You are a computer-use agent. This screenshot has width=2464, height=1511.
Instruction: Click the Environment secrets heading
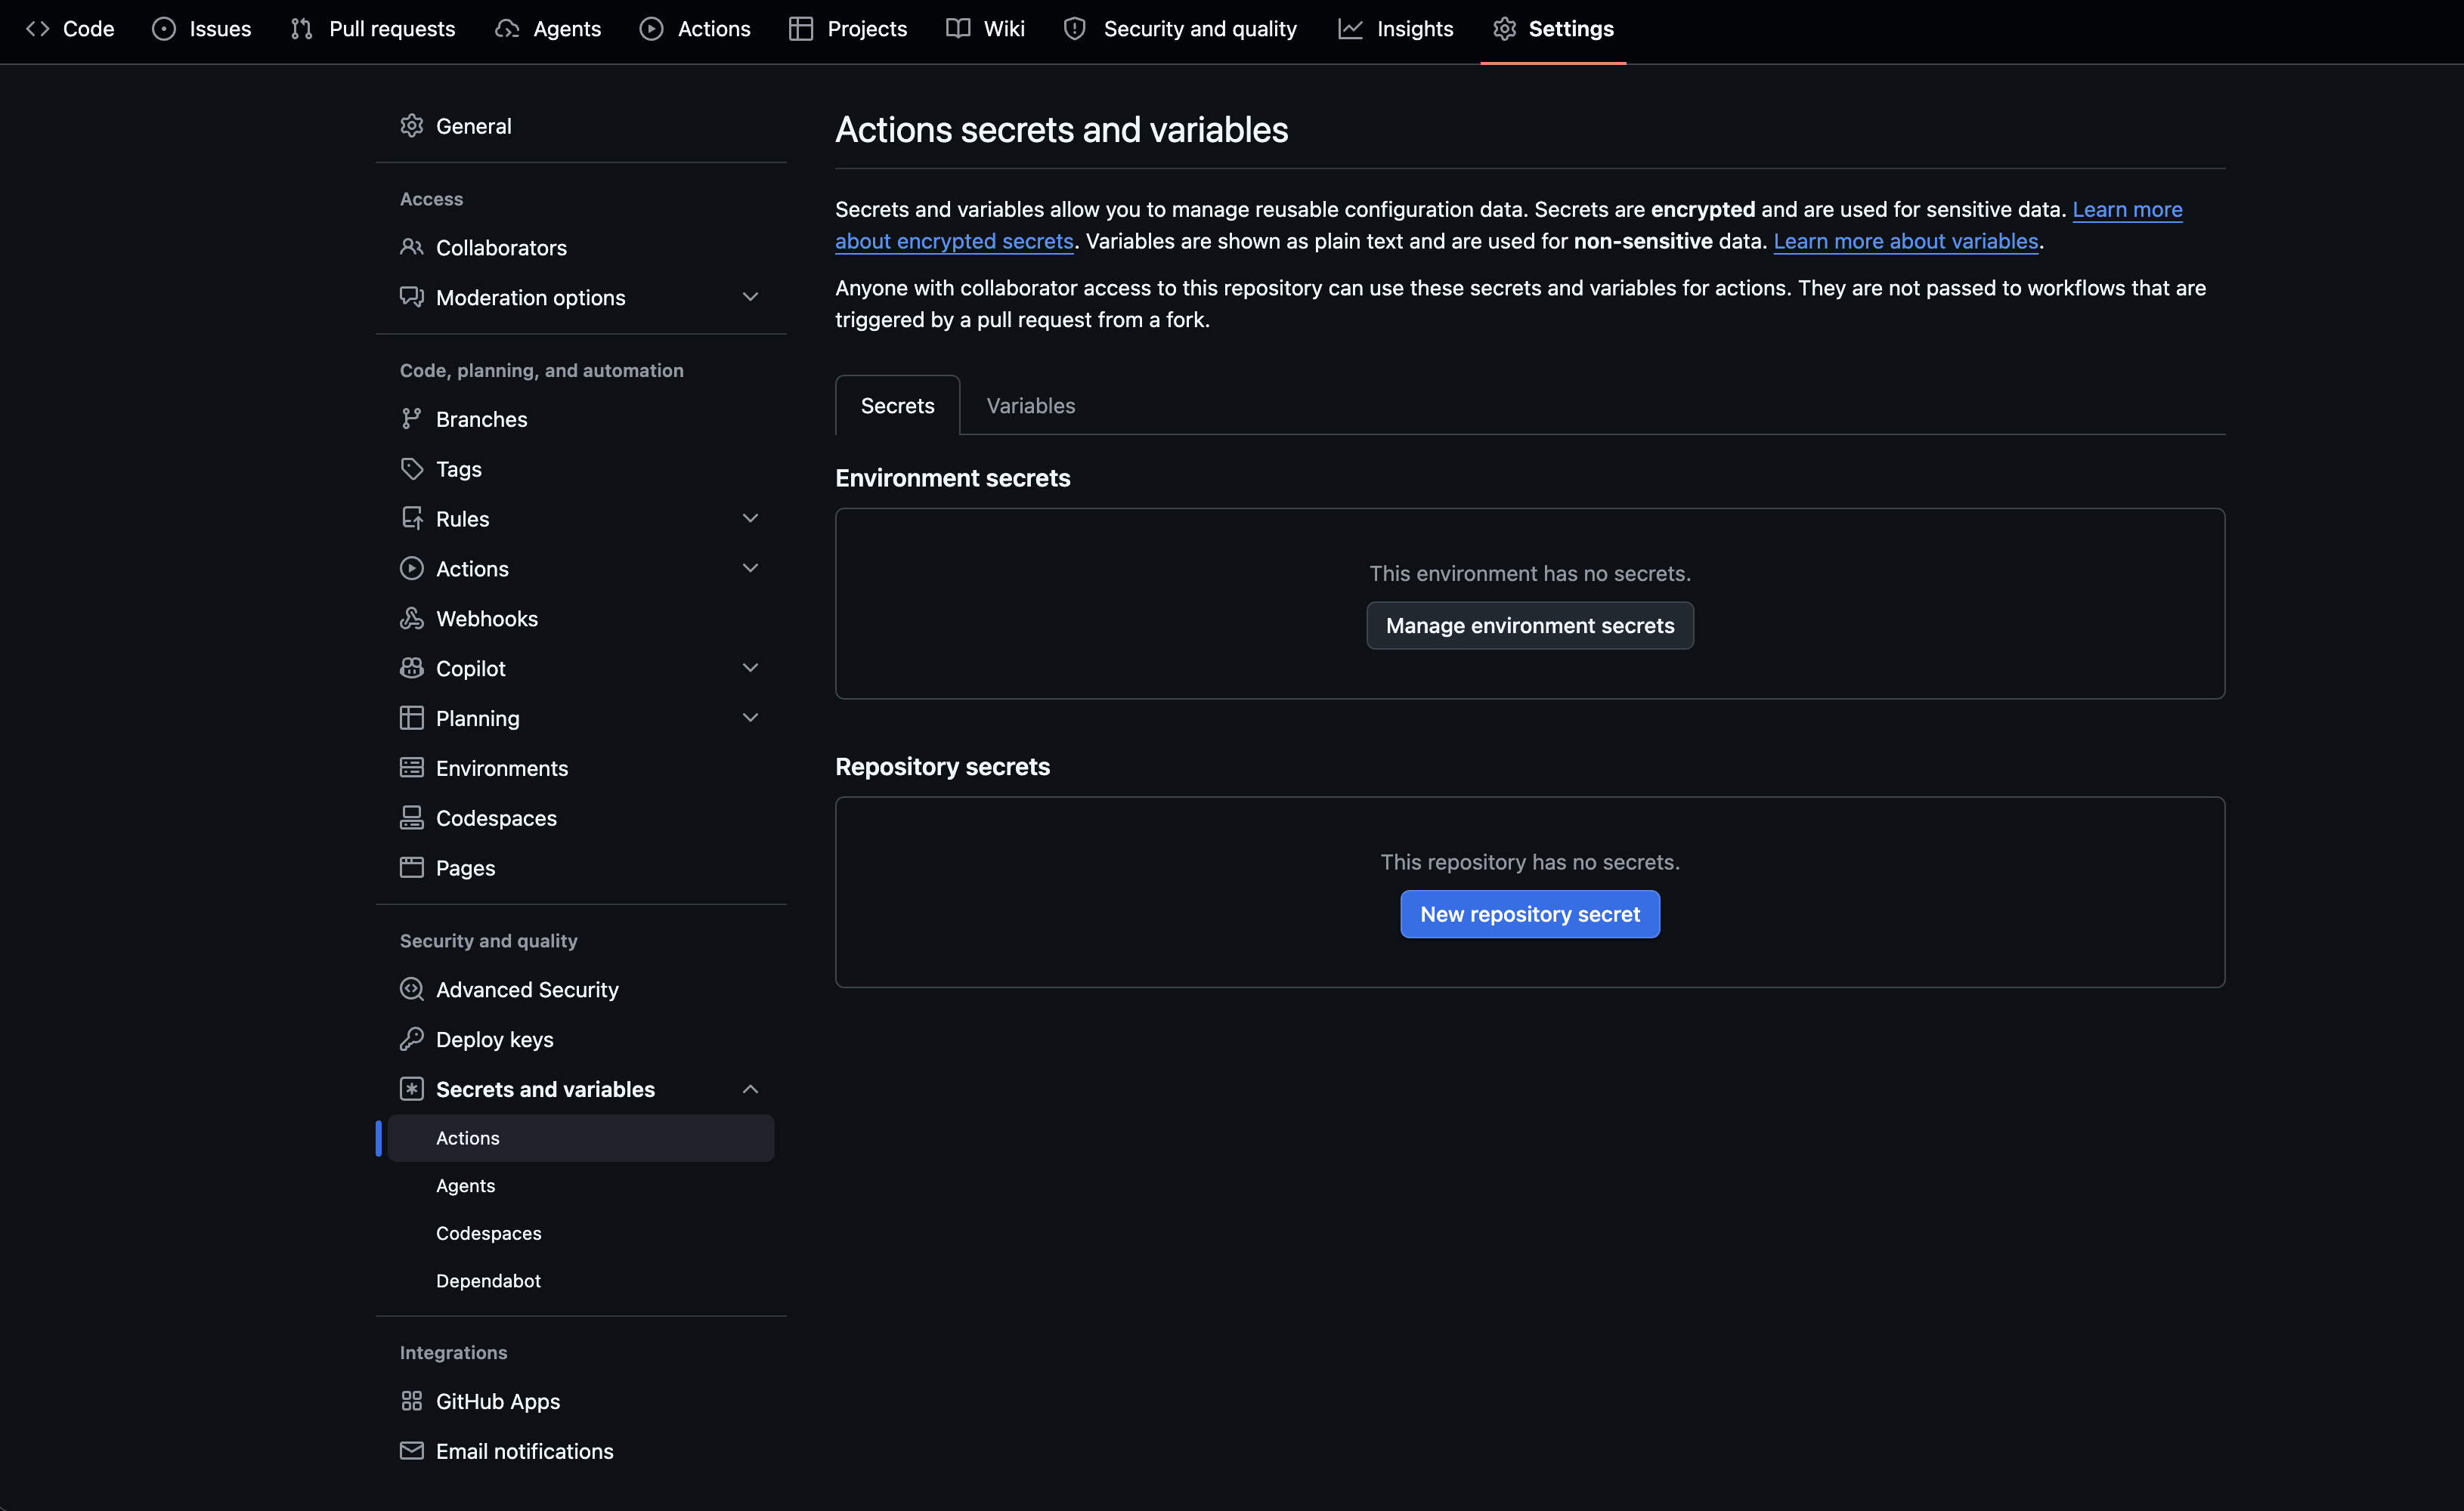pyautogui.click(x=952, y=477)
